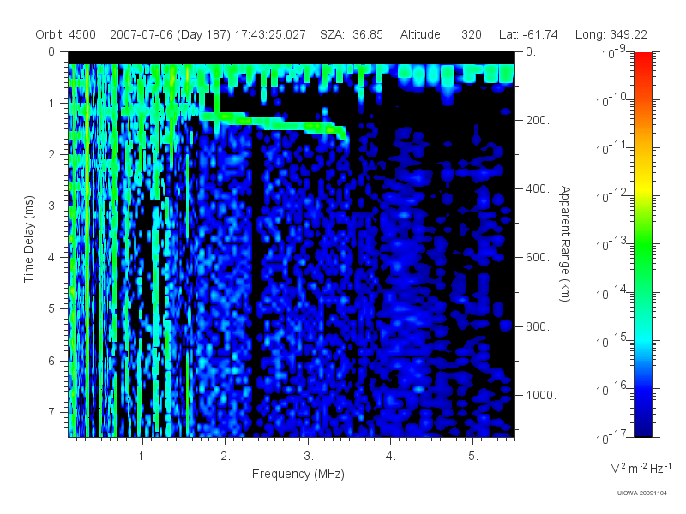The image size is (686, 514).
Task: Click the '600.' apparent range tick label
Action: point(538,258)
